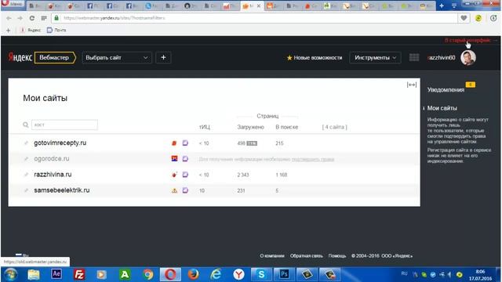Open a new browser tab with plus

442,5
